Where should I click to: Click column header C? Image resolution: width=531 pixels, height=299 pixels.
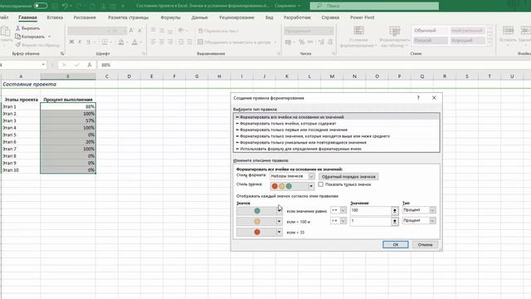(x=107, y=76)
